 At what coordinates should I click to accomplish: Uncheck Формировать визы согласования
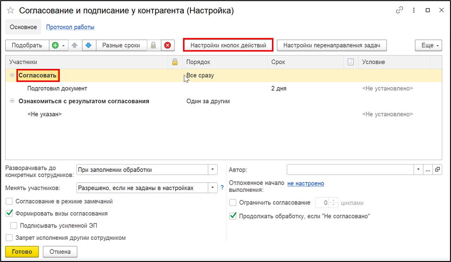pyautogui.click(x=9, y=214)
